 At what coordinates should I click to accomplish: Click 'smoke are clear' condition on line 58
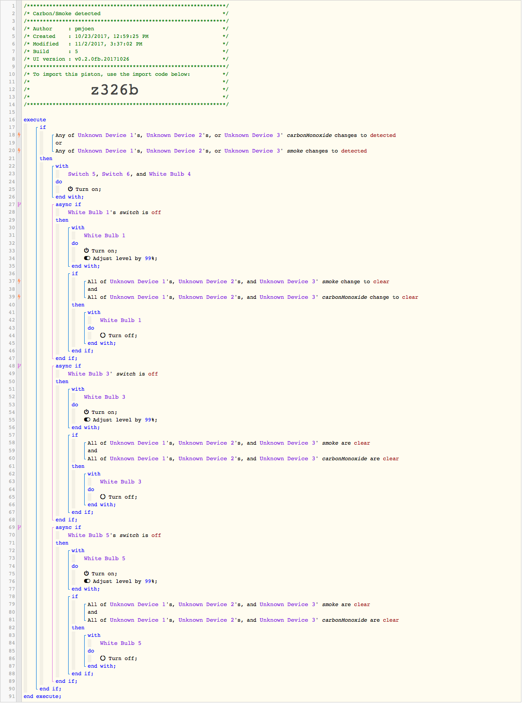[229, 443]
